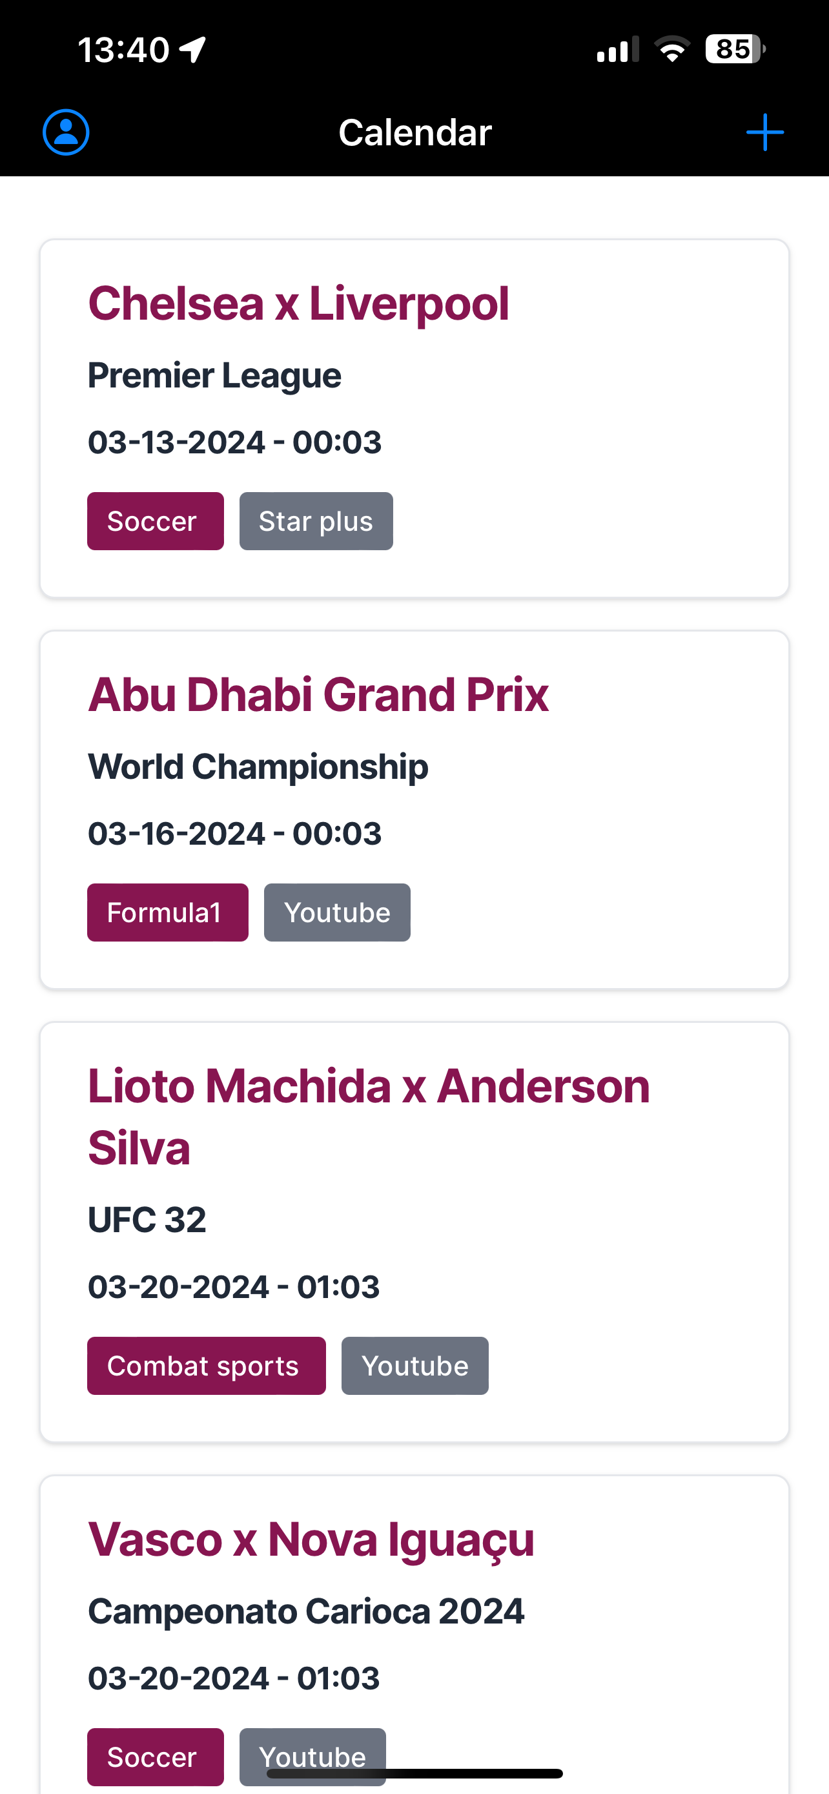Select the Combat sports tag
The image size is (829, 1794).
pos(206,1366)
